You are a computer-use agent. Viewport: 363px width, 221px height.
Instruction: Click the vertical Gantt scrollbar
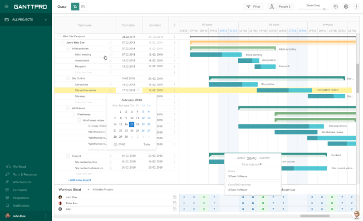pos(358,78)
